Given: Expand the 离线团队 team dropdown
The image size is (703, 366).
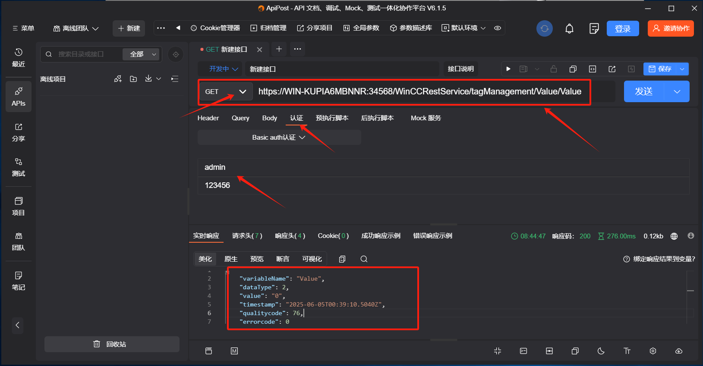Looking at the screenshot, I should pos(76,28).
